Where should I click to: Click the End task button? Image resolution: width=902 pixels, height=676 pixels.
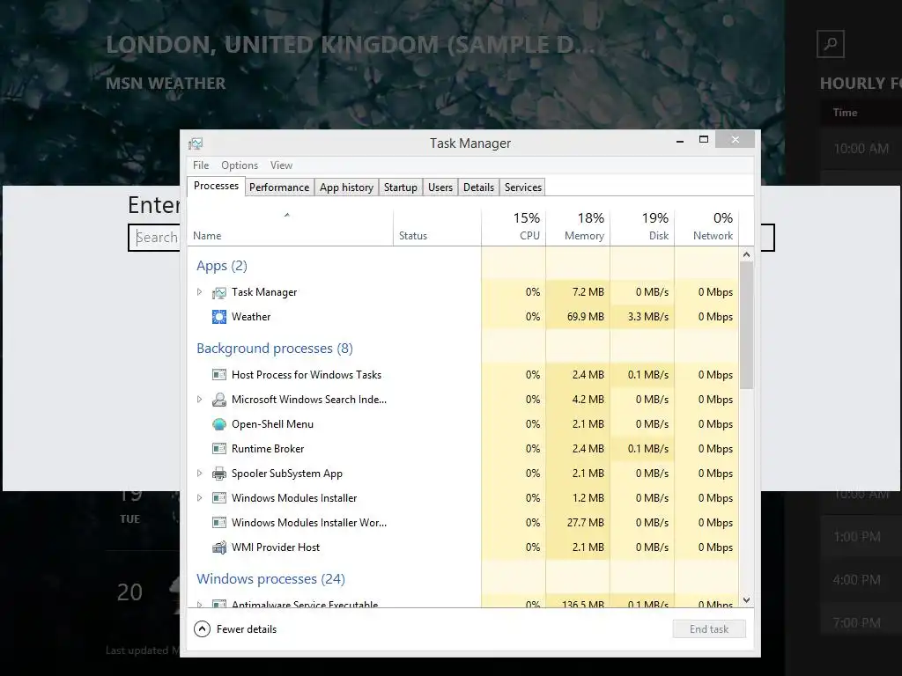pyautogui.click(x=709, y=628)
